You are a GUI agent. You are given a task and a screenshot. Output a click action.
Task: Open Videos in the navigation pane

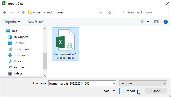16,73
